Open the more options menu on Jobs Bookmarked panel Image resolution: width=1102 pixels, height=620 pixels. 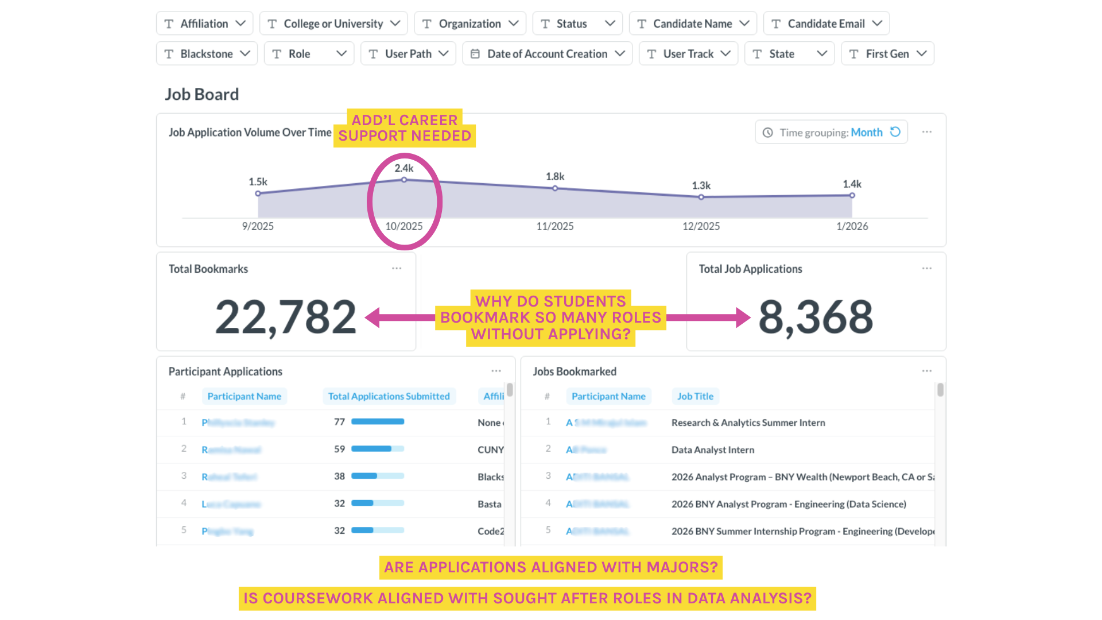(927, 371)
